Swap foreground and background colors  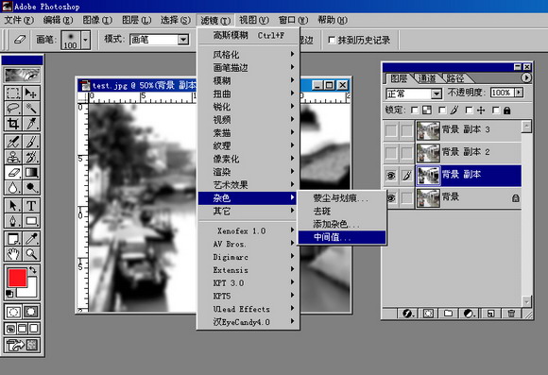click(33, 270)
